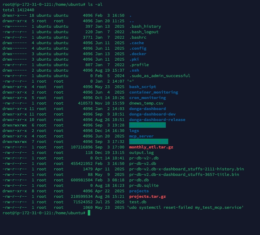Screen dimensions: 260x235
Task: Select the .cache directory name
Action: tap(137, 43)
